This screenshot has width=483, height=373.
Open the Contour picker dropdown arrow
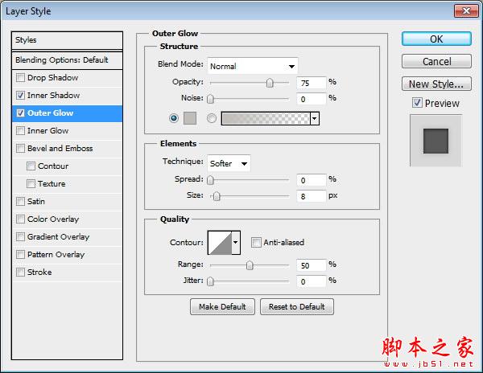[236, 242]
